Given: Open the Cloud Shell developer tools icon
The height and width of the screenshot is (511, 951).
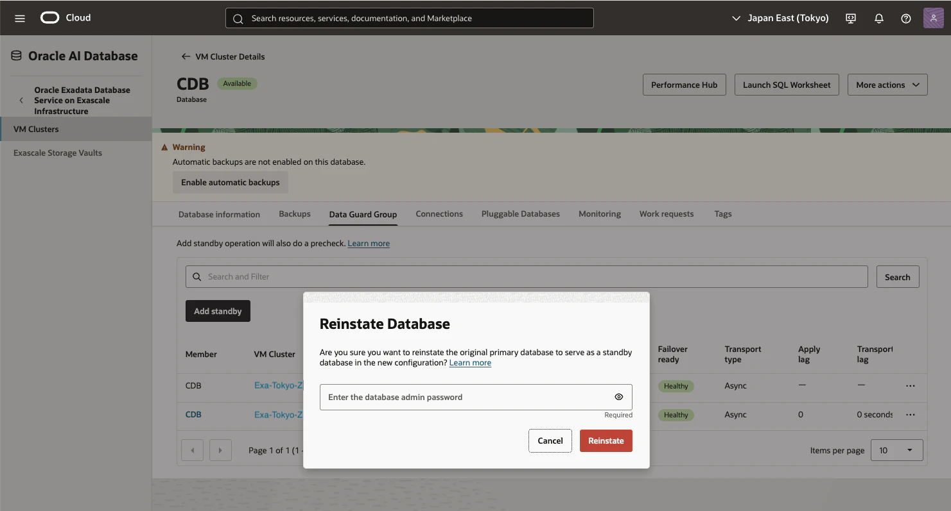Looking at the screenshot, I should (851, 18).
